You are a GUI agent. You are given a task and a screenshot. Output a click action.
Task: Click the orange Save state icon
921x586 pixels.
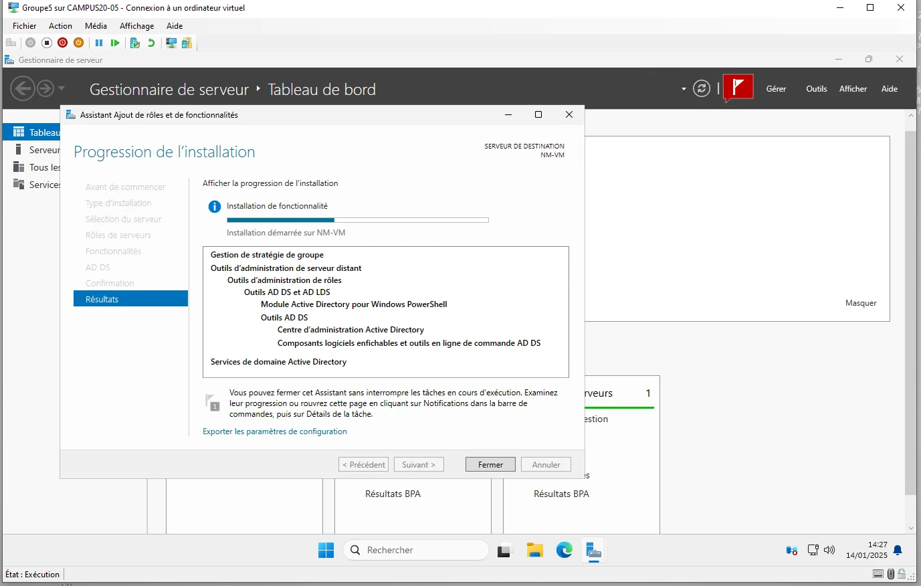(x=79, y=43)
